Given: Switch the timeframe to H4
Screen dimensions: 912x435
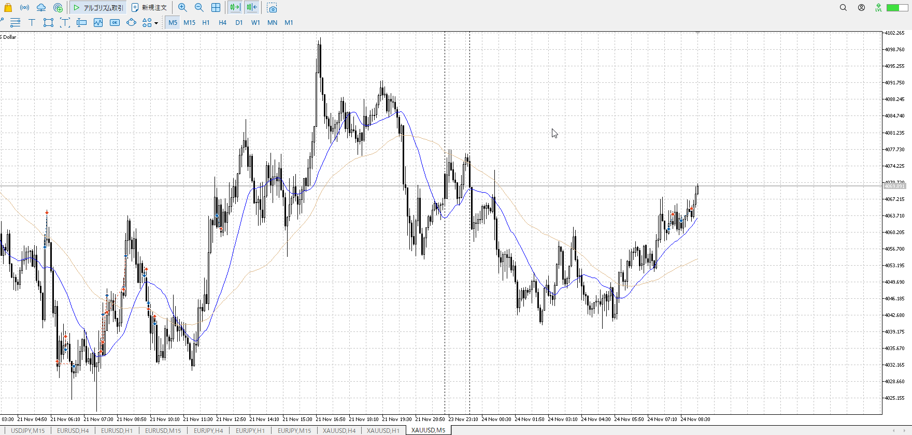Looking at the screenshot, I should click(222, 22).
